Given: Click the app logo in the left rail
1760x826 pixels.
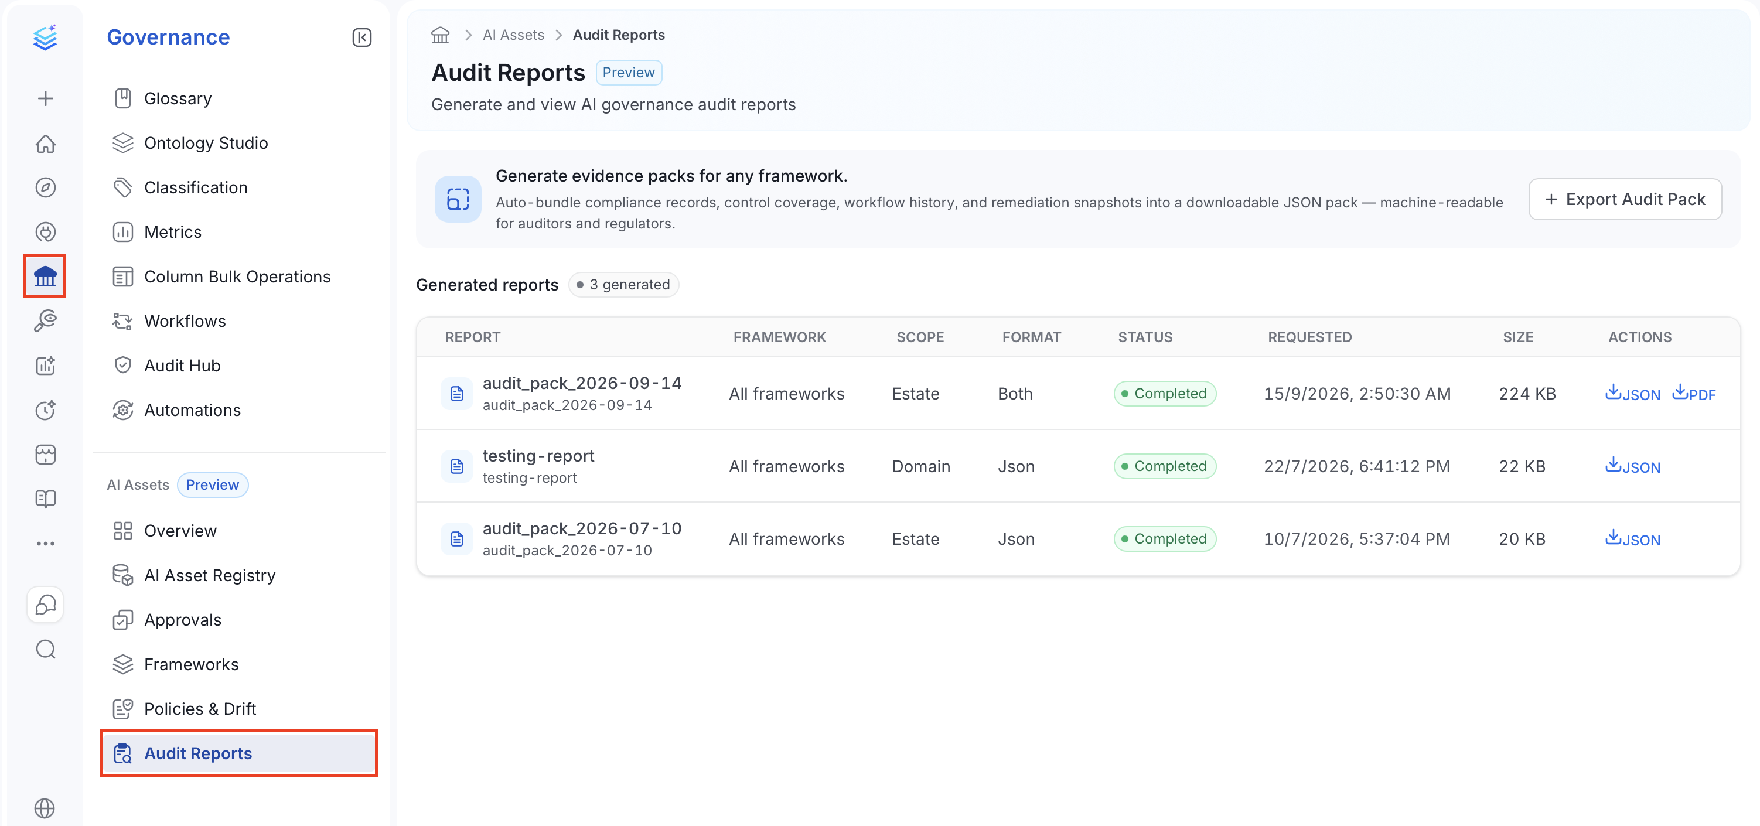Looking at the screenshot, I should (45, 37).
